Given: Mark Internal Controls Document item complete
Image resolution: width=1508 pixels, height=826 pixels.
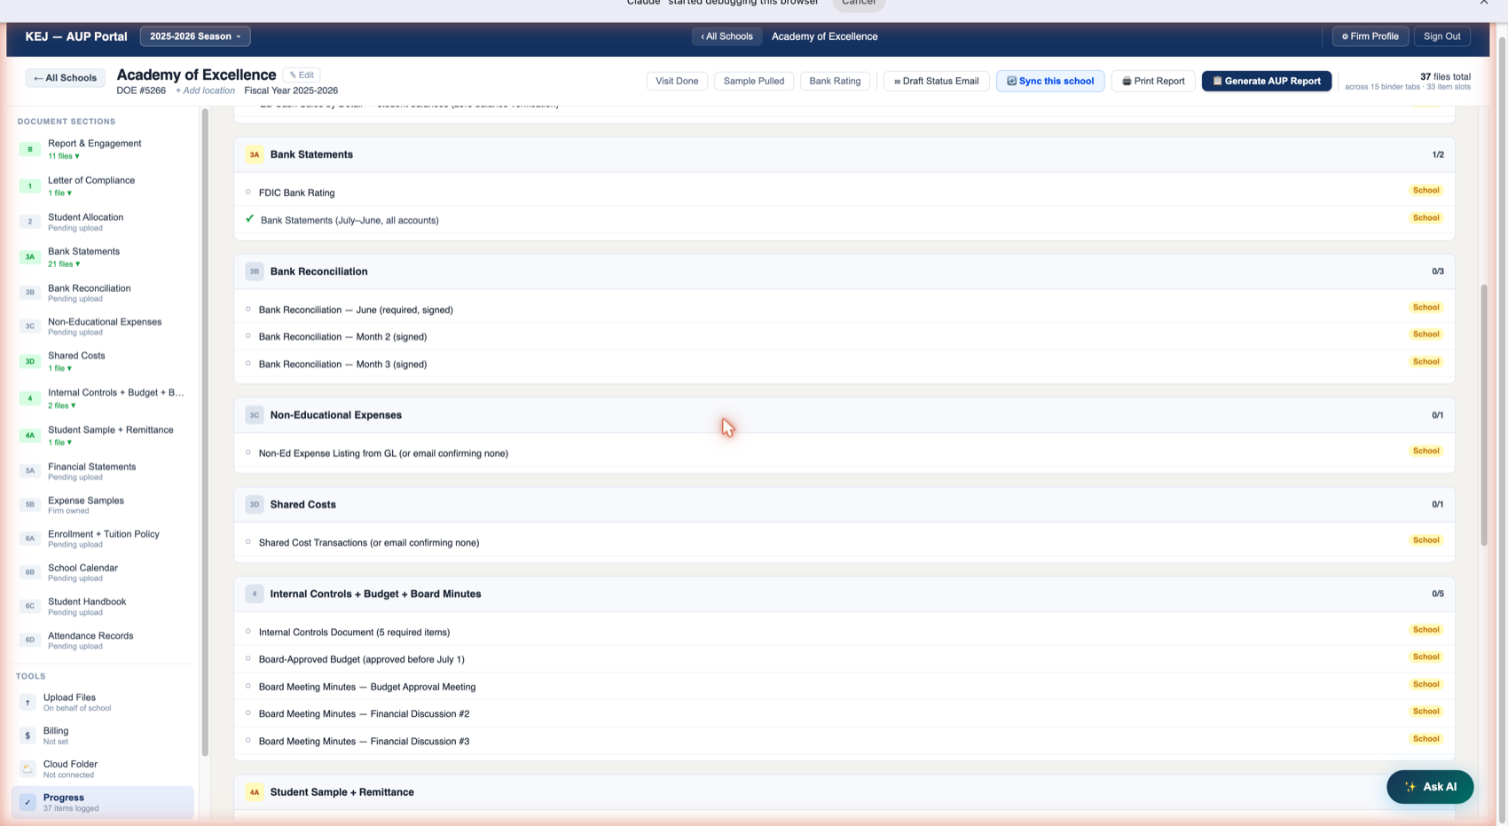Looking at the screenshot, I should click(x=248, y=632).
